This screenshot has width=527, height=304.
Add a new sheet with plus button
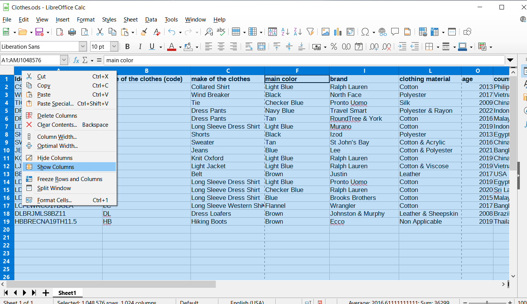click(46, 293)
